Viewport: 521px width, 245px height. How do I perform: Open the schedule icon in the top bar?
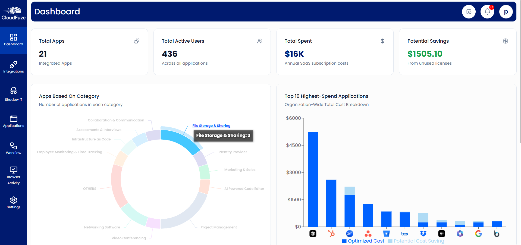coord(469,11)
